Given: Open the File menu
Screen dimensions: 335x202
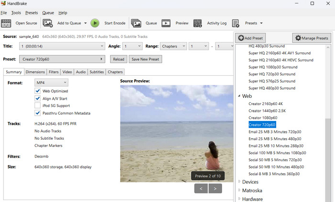Looking at the screenshot, I should [x=4, y=13].
